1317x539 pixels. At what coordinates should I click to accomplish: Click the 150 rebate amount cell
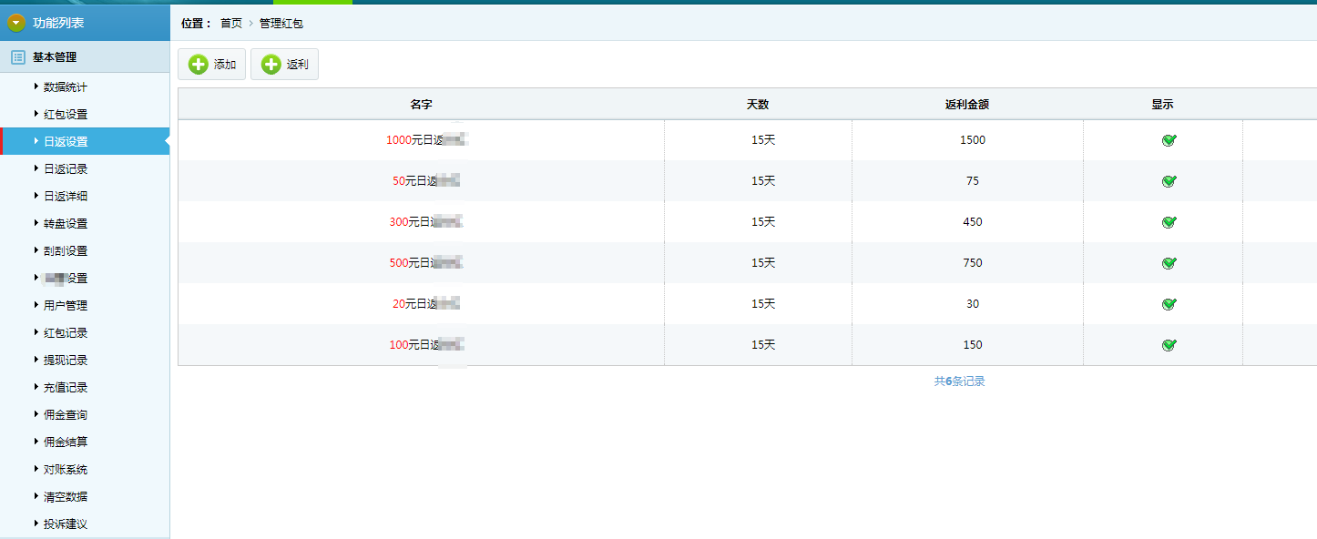coord(973,345)
